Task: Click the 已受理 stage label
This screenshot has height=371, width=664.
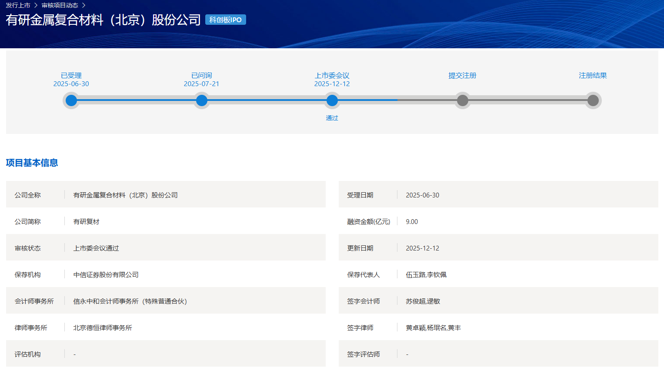Action: pos(71,75)
